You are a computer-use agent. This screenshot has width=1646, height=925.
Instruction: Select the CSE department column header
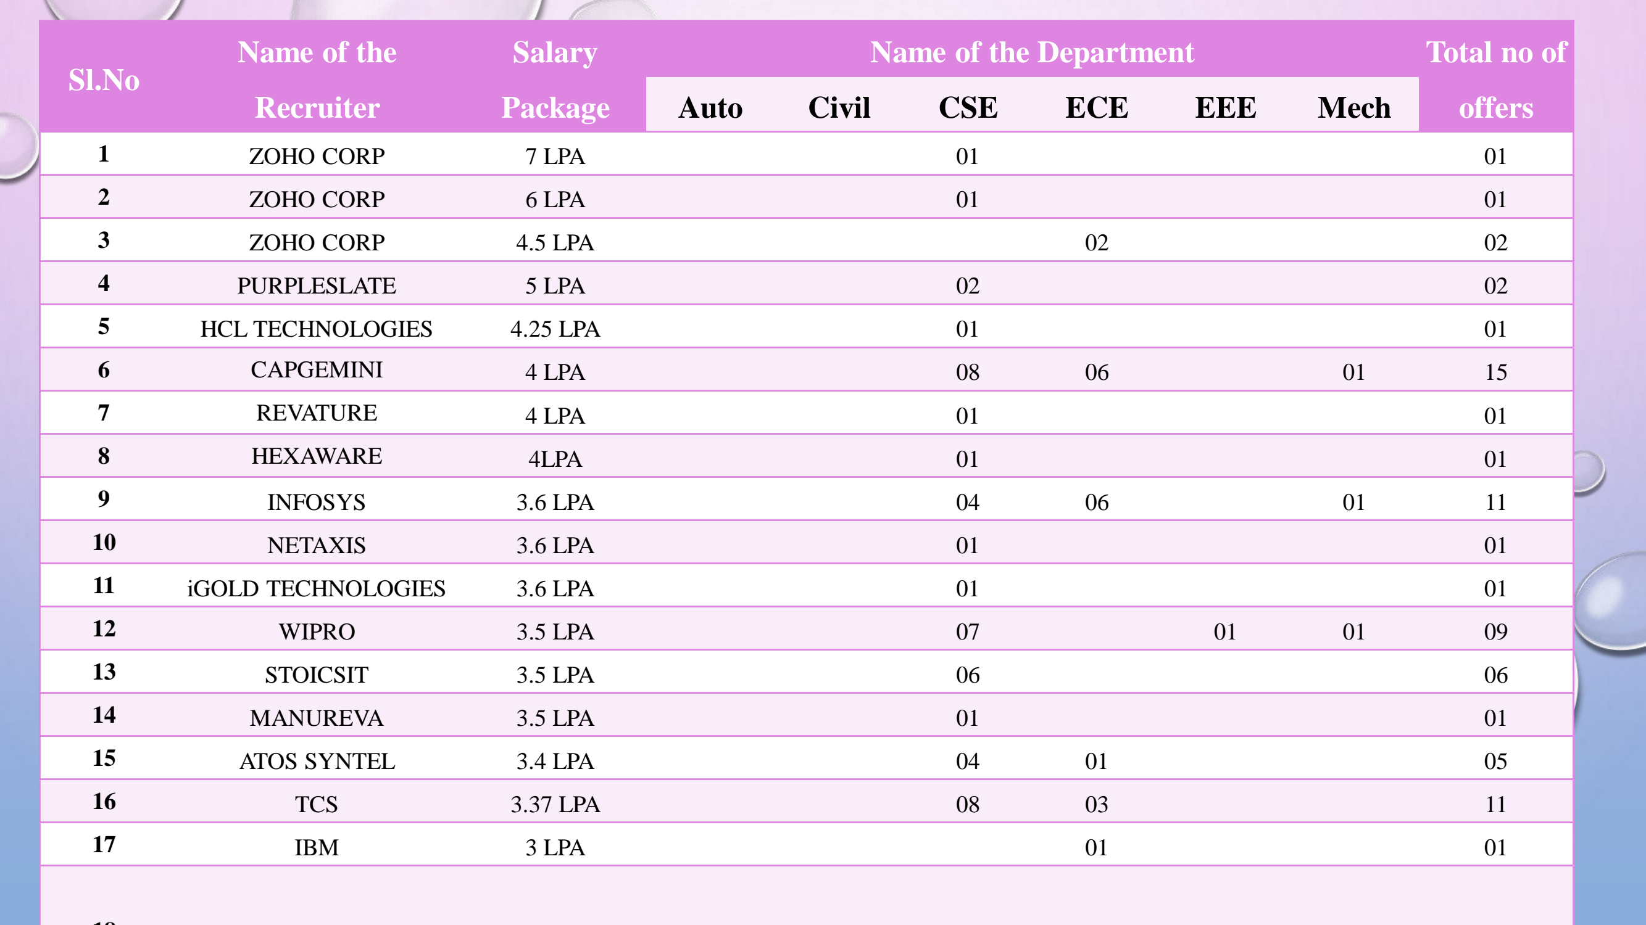[x=967, y=107]
